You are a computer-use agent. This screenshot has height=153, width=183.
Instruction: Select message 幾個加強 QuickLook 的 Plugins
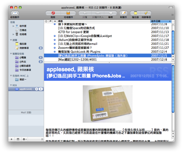click(108, 52)
